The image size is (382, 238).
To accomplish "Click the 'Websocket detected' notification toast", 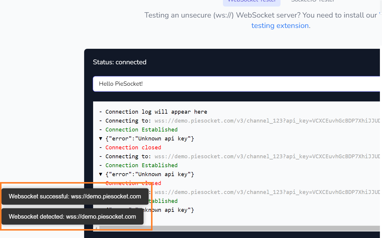I will point(73,217).
